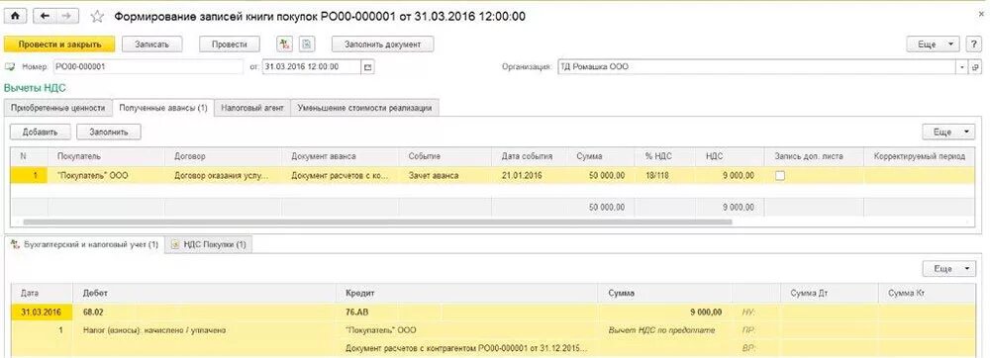
Task: Click the Организация field ТД Ромашка ООО
Action: pos(757,67)
